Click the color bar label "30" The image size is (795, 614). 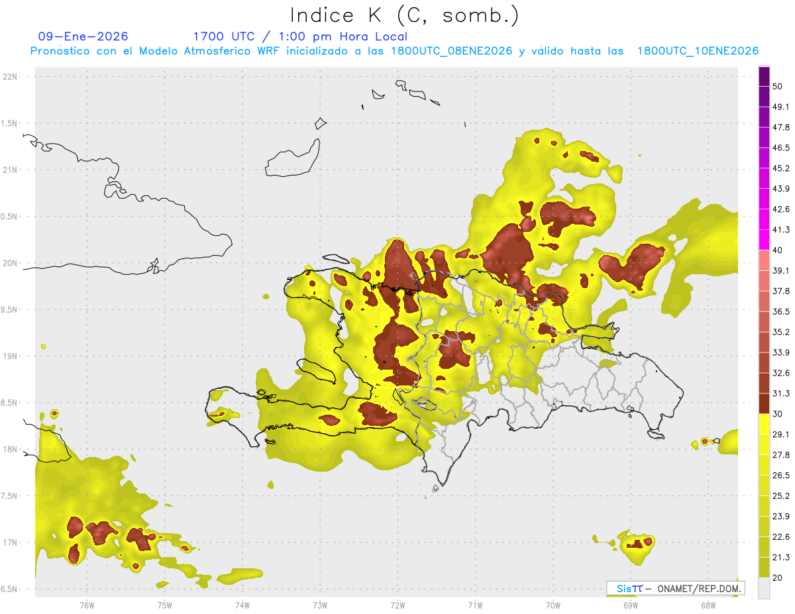coord(778,414)
